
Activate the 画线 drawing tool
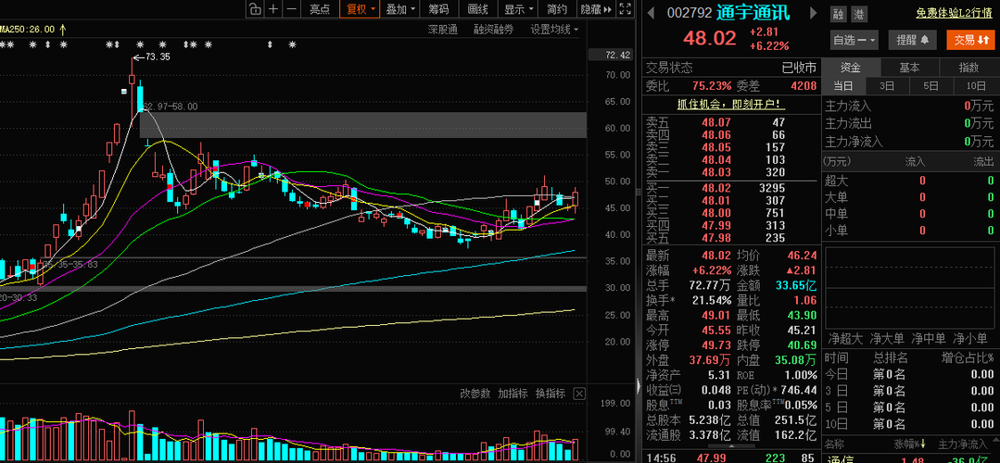coord(477,9)
